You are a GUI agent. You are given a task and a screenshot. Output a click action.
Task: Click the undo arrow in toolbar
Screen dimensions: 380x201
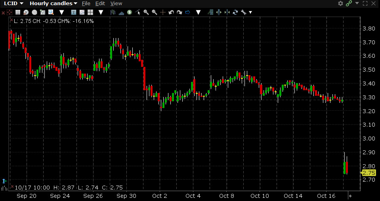click(x=172, y=12)
